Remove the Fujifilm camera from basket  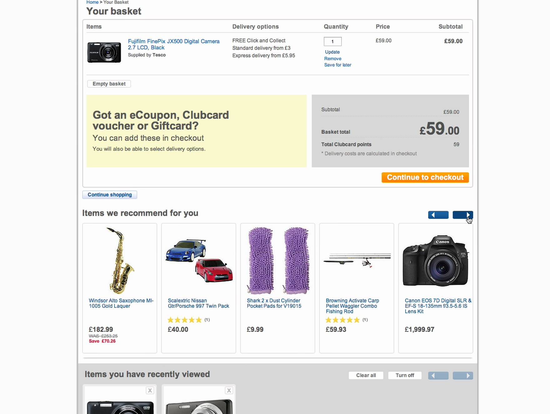[x=333, y=58]
